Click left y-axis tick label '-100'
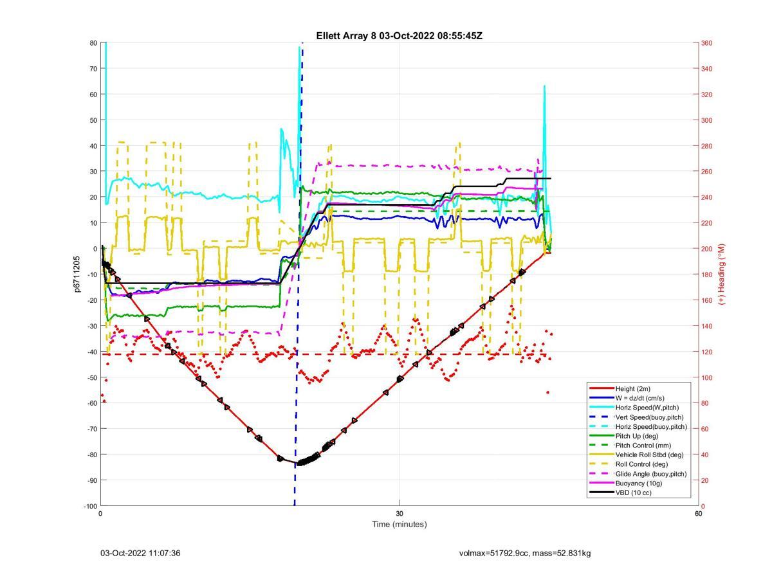The image size is (772, 569). click(91, 506)
